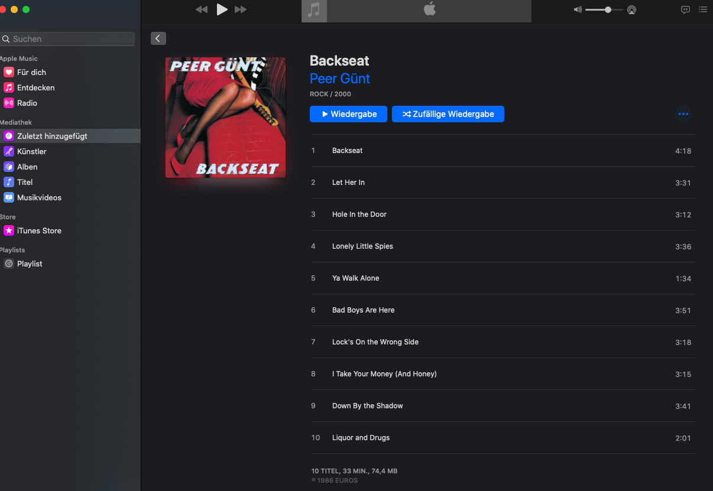
Task: Open the Up Next queue list
Action: [x=703, y=9]
